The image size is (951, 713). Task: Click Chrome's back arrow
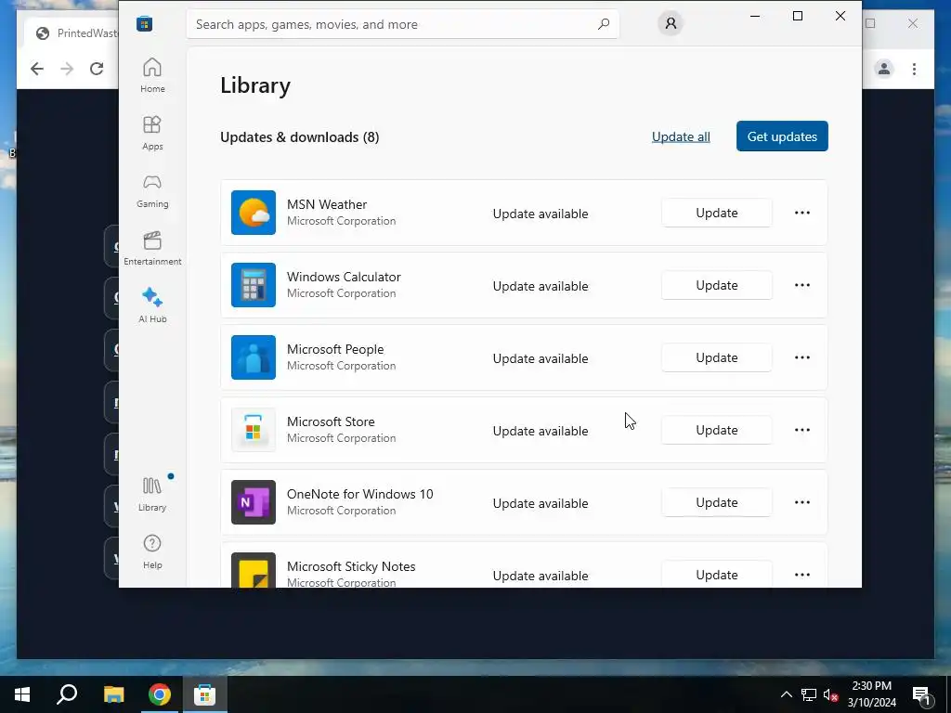tap(37, 69)
